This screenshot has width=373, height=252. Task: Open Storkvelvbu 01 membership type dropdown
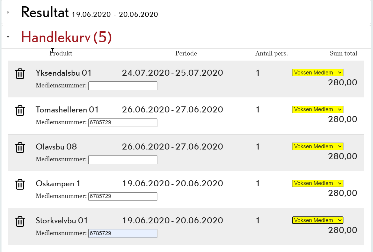pos(318,220)
